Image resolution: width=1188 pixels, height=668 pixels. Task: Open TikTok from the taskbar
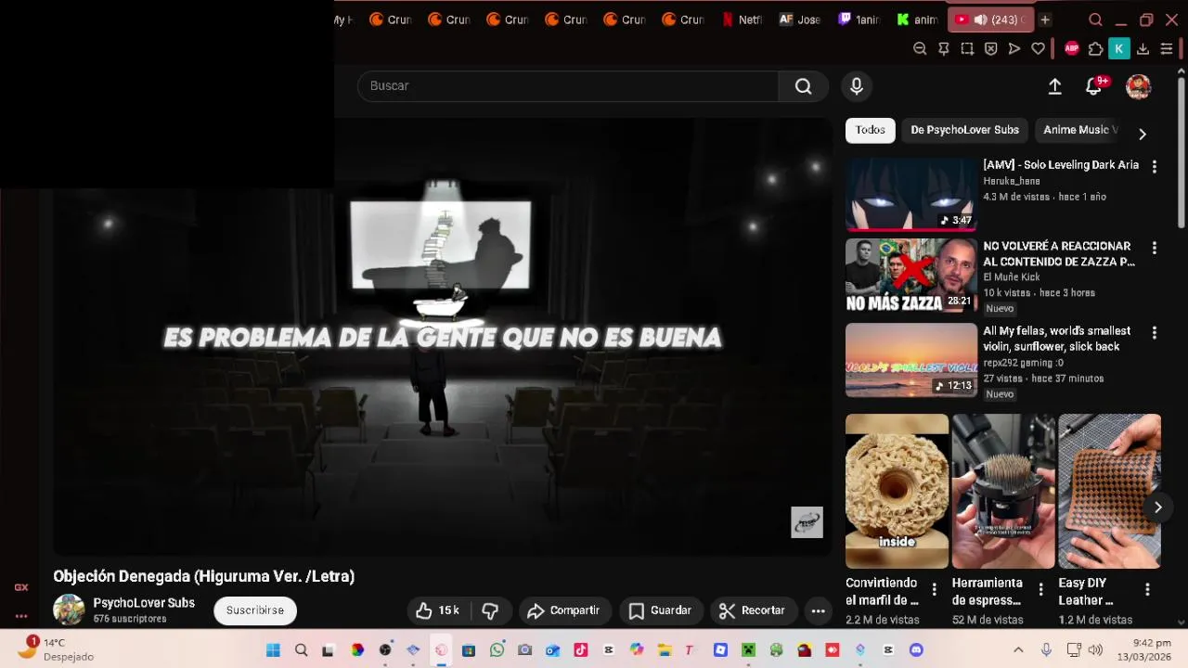coord(580,650)
